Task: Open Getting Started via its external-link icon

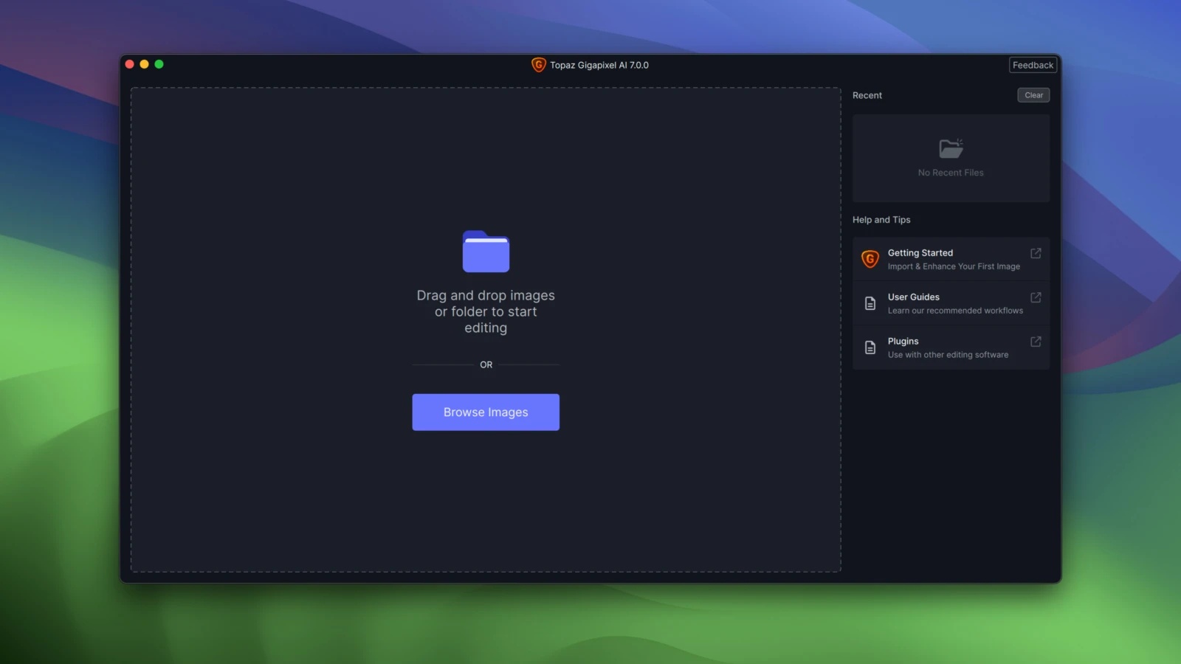Action: coord(1036,253)
